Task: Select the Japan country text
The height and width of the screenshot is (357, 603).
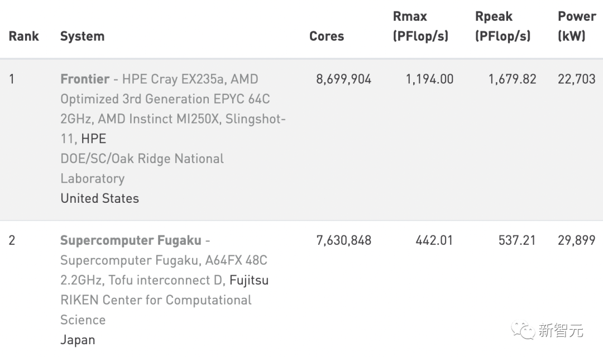Action: [78, 340]
